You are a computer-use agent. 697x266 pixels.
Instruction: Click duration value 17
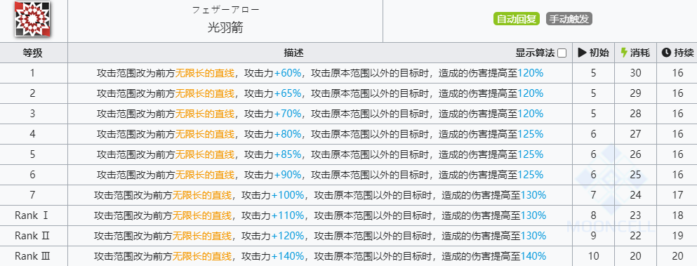(677, 195)
